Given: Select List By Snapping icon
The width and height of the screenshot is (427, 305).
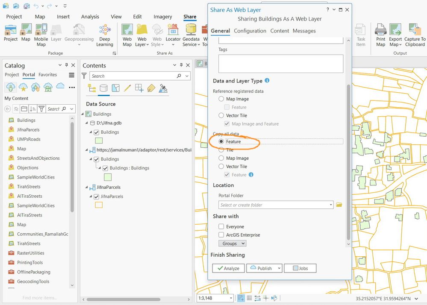Looking at the screenshot, I should coord(139,88).
